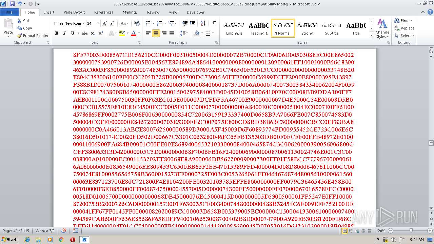Save the document from Quick Access toolbar
434x244 pixels.
12,4
